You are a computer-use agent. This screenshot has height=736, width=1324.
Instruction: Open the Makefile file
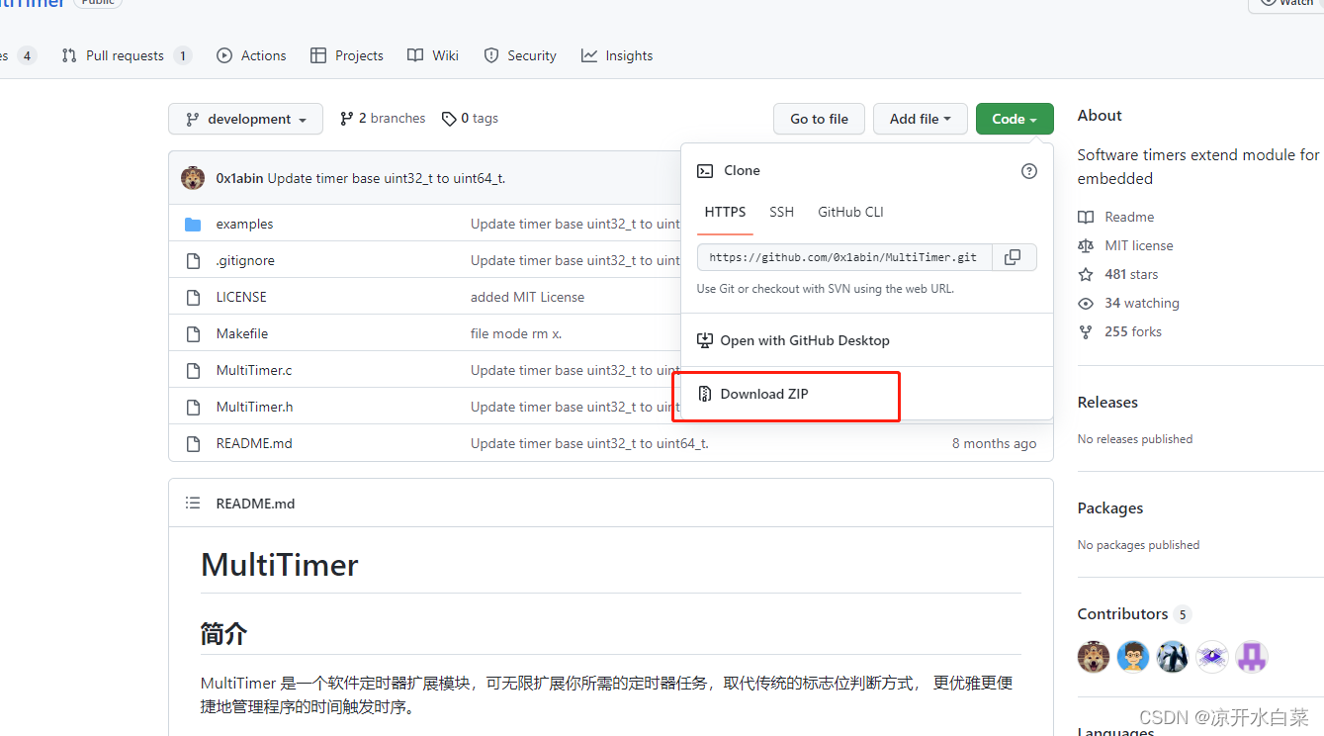tap(242, 333)
